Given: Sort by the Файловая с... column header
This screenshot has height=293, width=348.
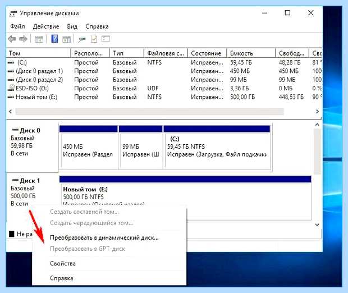Looking at the screenshot, I should pos(166,53).
